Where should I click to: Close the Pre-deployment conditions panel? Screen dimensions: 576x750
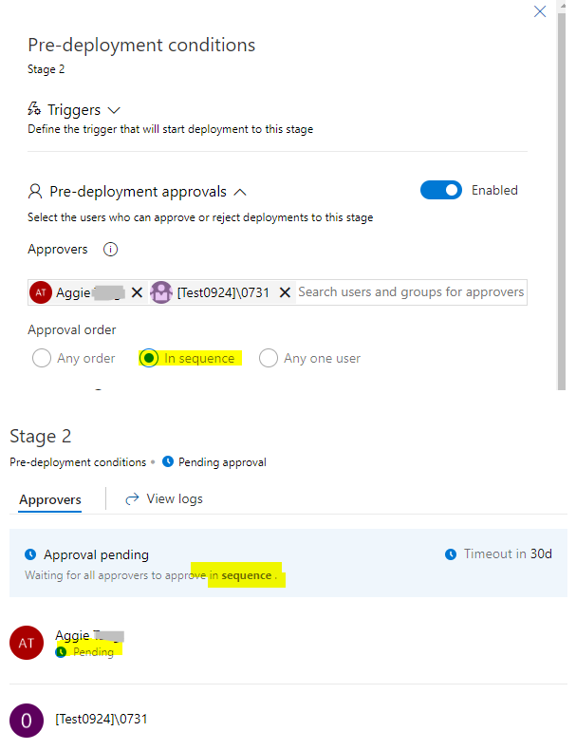tap(540, 11)
